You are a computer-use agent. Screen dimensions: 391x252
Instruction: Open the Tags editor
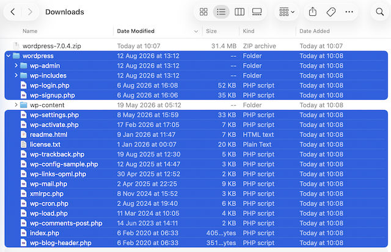(331, 12)
